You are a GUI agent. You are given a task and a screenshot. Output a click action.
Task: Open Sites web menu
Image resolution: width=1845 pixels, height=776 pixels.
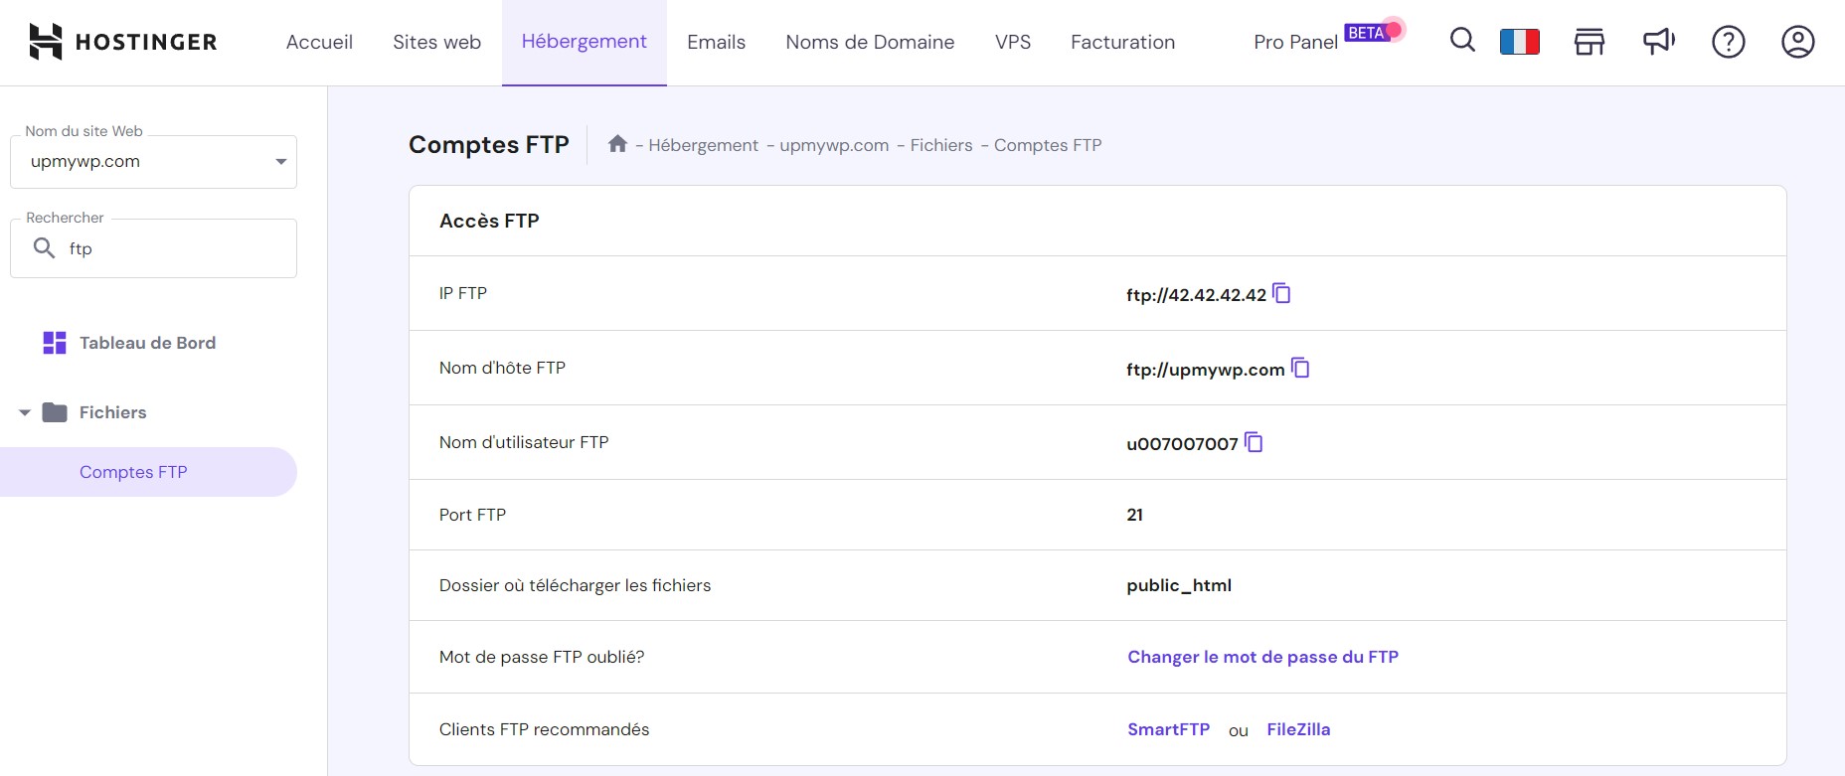click(x=436, y=42)
